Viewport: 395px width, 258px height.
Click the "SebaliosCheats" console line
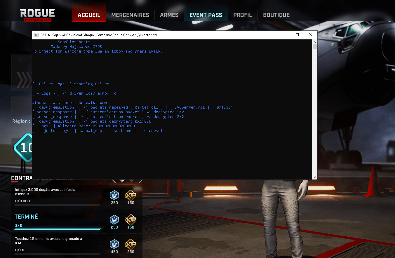tap(74, 42)
